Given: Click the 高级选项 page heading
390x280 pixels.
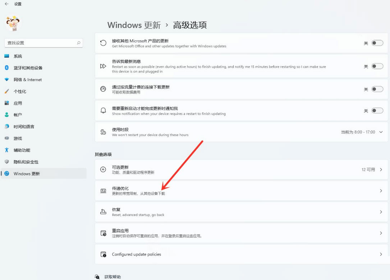Looking at the screenshot, I should 190,25.
